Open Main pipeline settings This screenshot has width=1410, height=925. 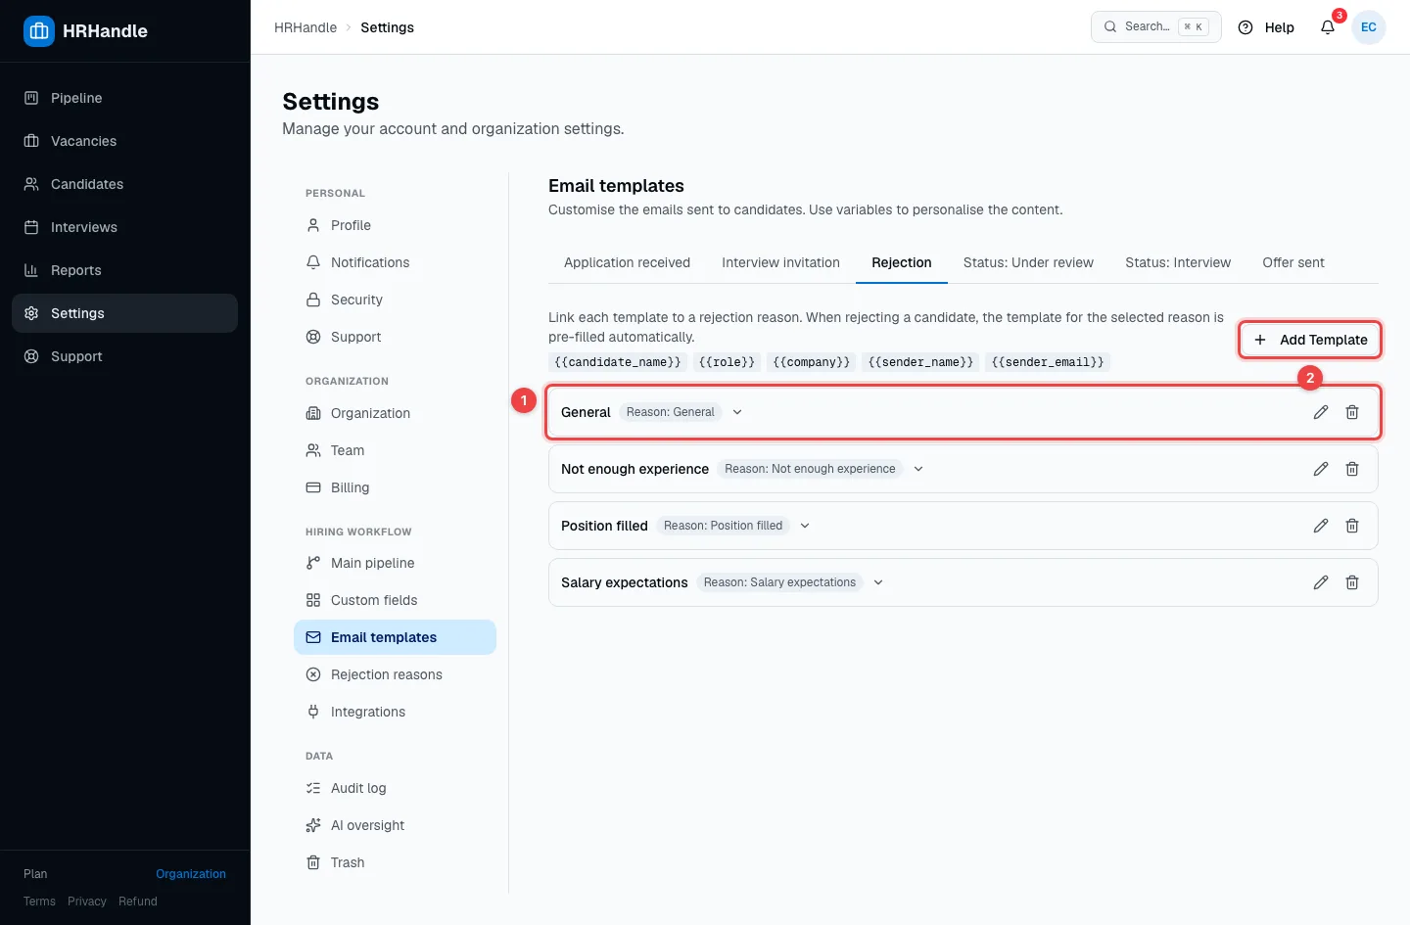tap(395, 563)
